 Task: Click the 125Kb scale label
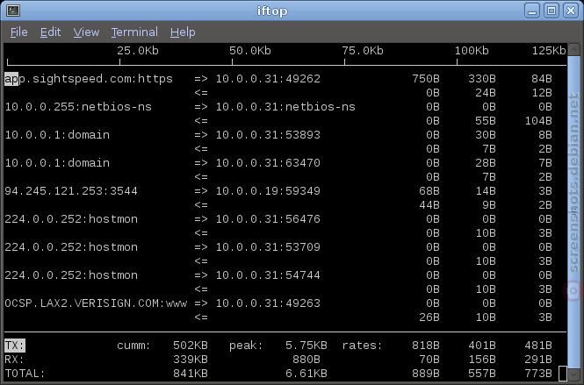tap(549, 51)
